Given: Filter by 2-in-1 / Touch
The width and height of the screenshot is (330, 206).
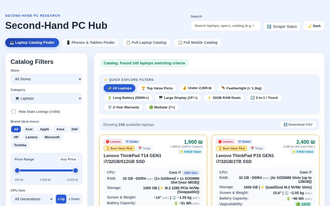Looking at the screenshot, I should point(264,98).
